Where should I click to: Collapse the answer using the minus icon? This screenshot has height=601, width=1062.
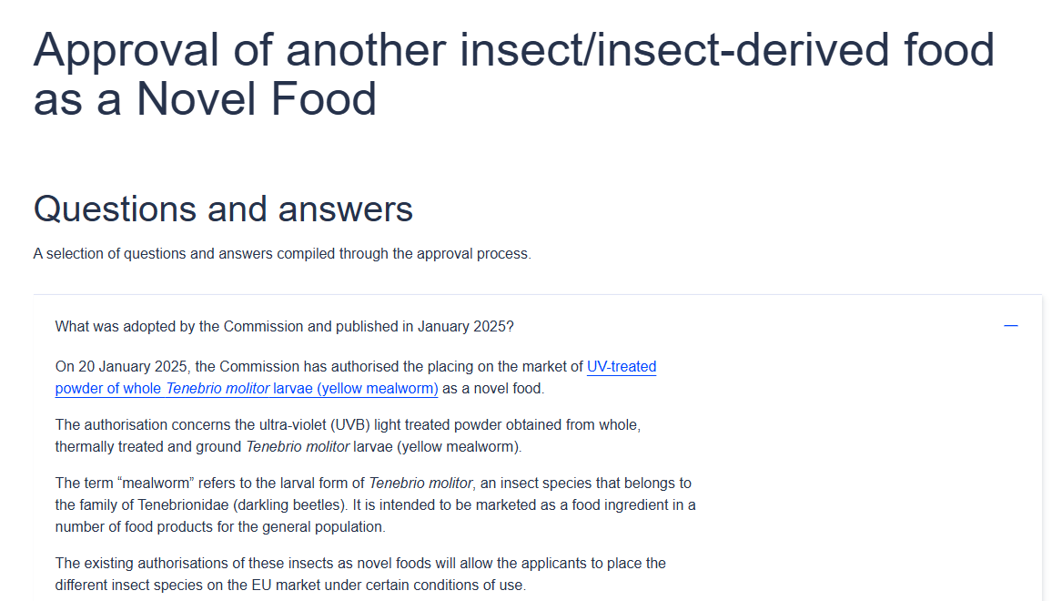click(x=1010, y=326)
